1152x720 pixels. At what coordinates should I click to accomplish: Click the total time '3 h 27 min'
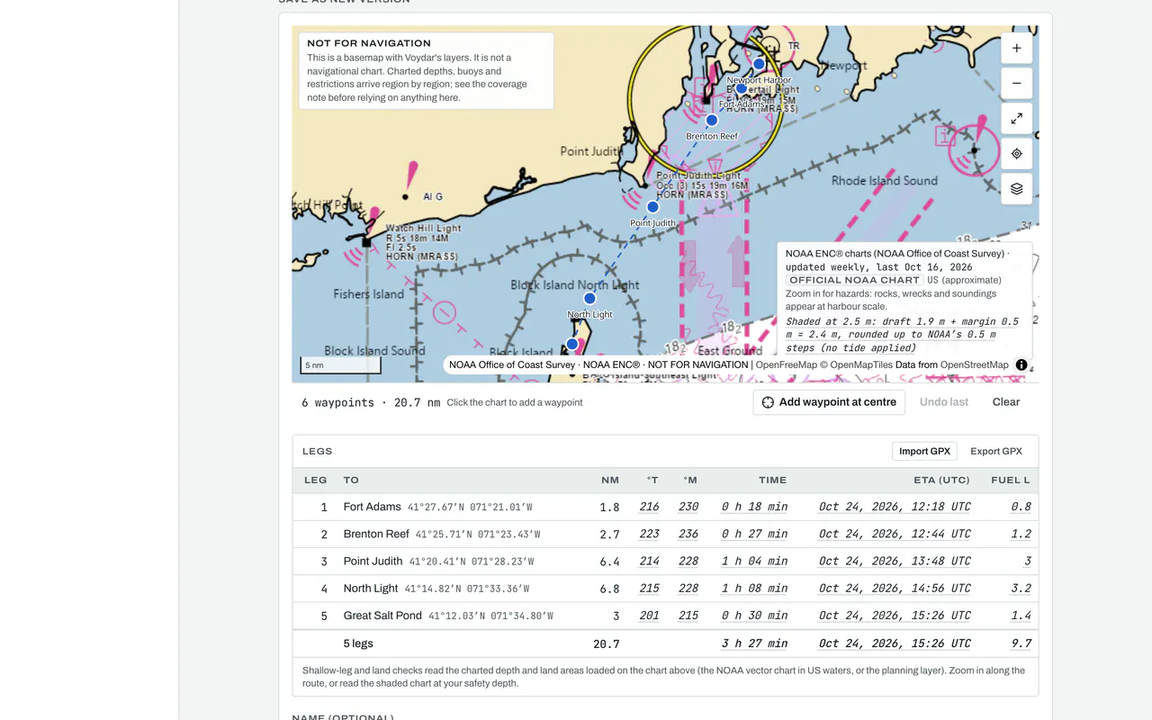(x=754, y=643)
